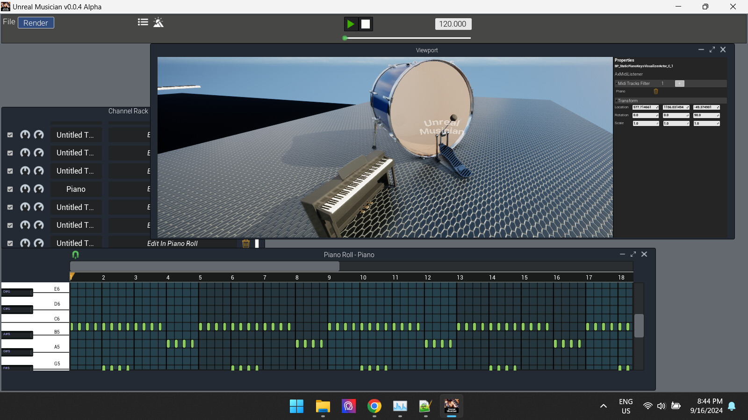
Task: Click the Unreal Musician icon in the taskbar
Action: pyautogui.click(x=451, y=406)
